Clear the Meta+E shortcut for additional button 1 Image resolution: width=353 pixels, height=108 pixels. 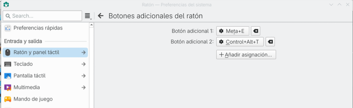tap(256, 31)
